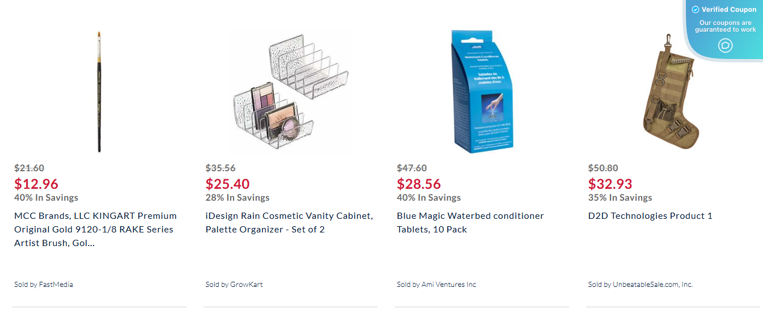This screenshot has width=763, height=309.
Task: Click the $25.40 sale price
Action: [227, 184]
